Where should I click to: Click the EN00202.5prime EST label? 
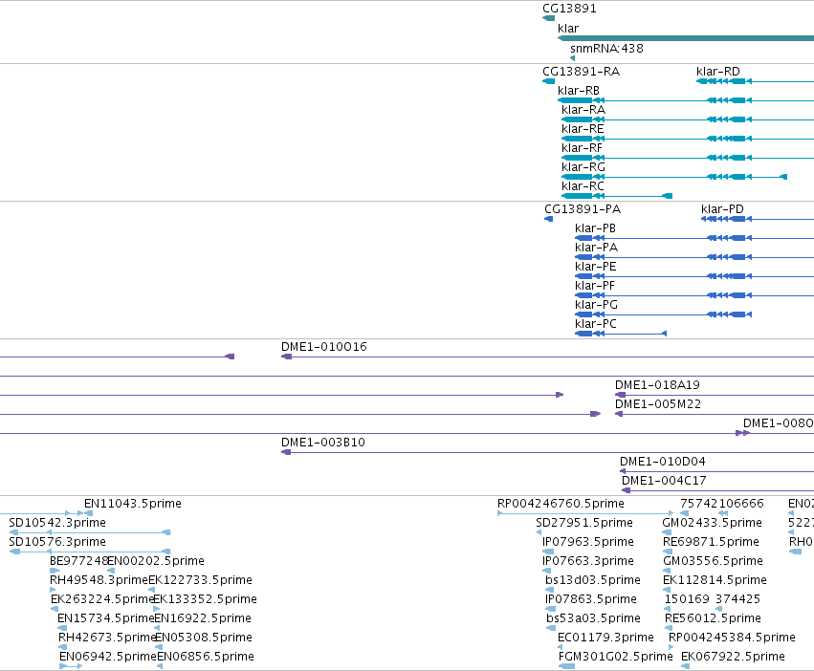click(156, 561)
